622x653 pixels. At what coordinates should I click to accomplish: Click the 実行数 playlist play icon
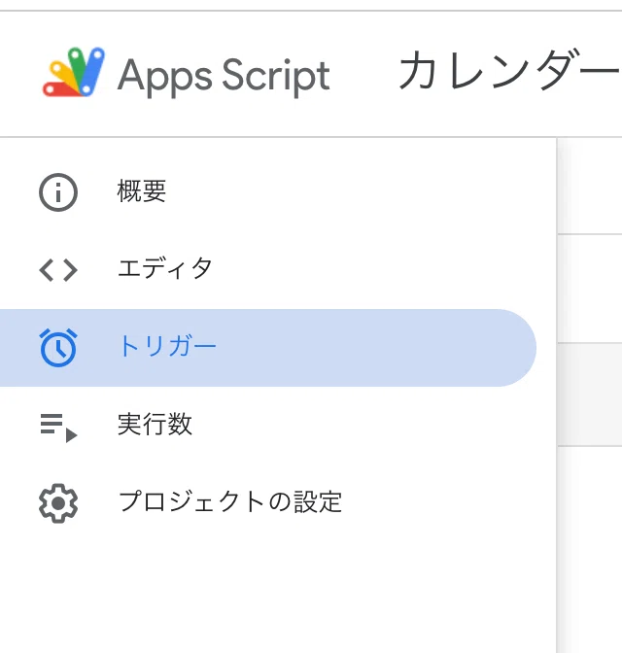pos(58,428)
